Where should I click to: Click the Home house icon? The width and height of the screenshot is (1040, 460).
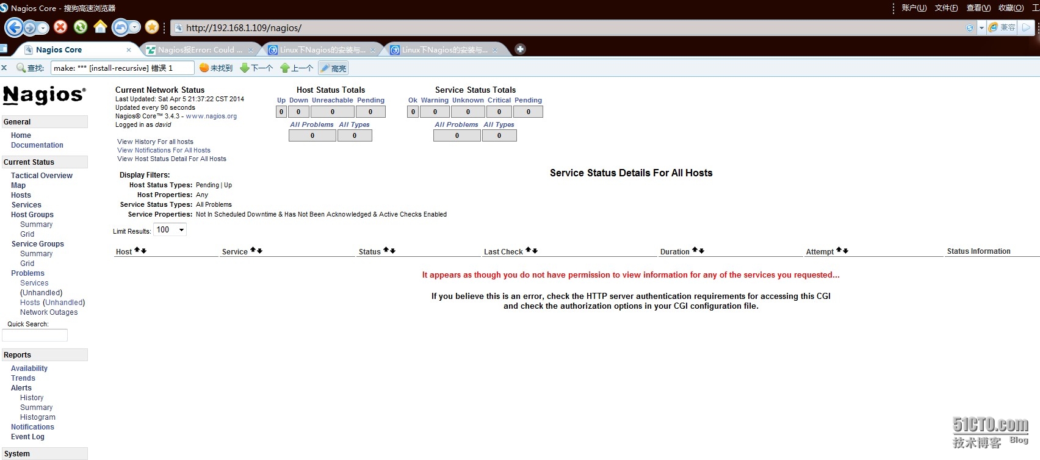tap(100, 26)
